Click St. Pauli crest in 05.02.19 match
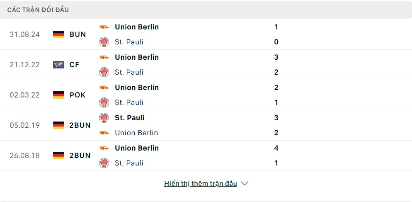Screen dimensions: 412x202 (104, 118)
